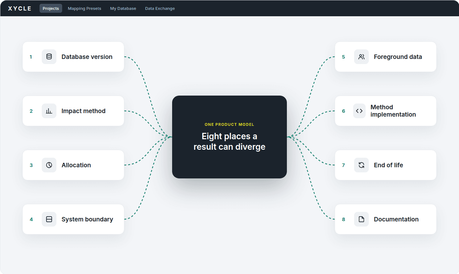The image size is (459, 274).
Task: Click the System boundary split-box icon
Action: (x=49, y=219)
